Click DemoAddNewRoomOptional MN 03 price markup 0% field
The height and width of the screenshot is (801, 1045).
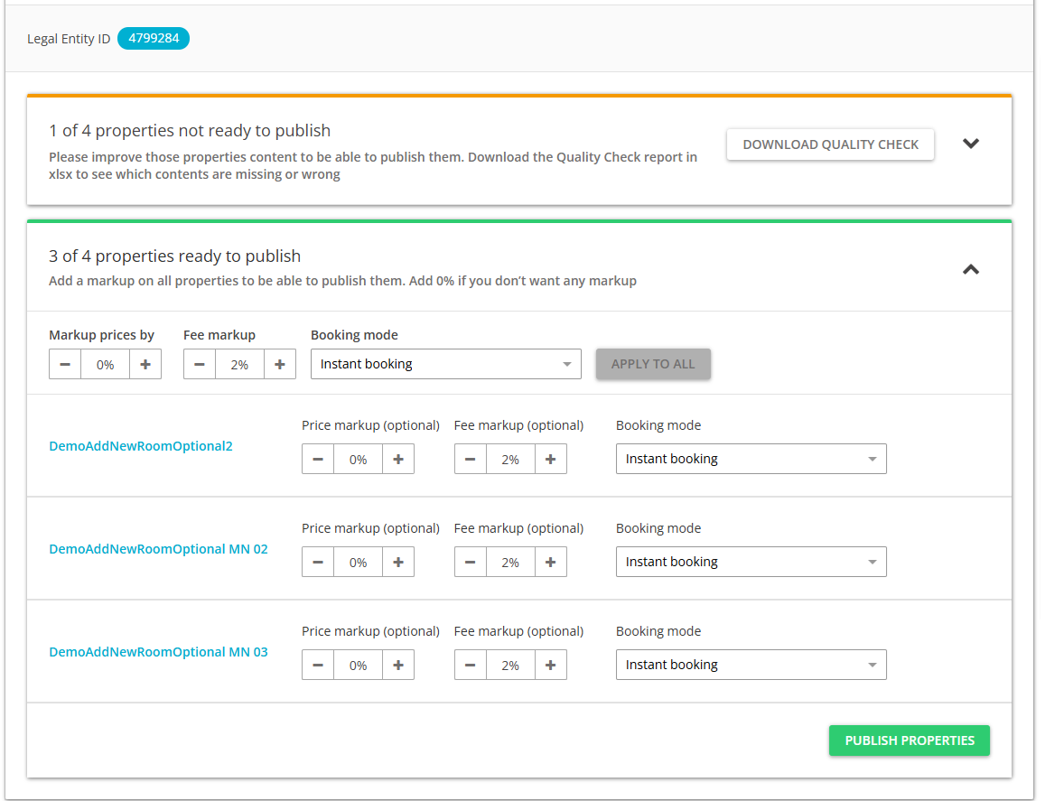click(359, 665)
